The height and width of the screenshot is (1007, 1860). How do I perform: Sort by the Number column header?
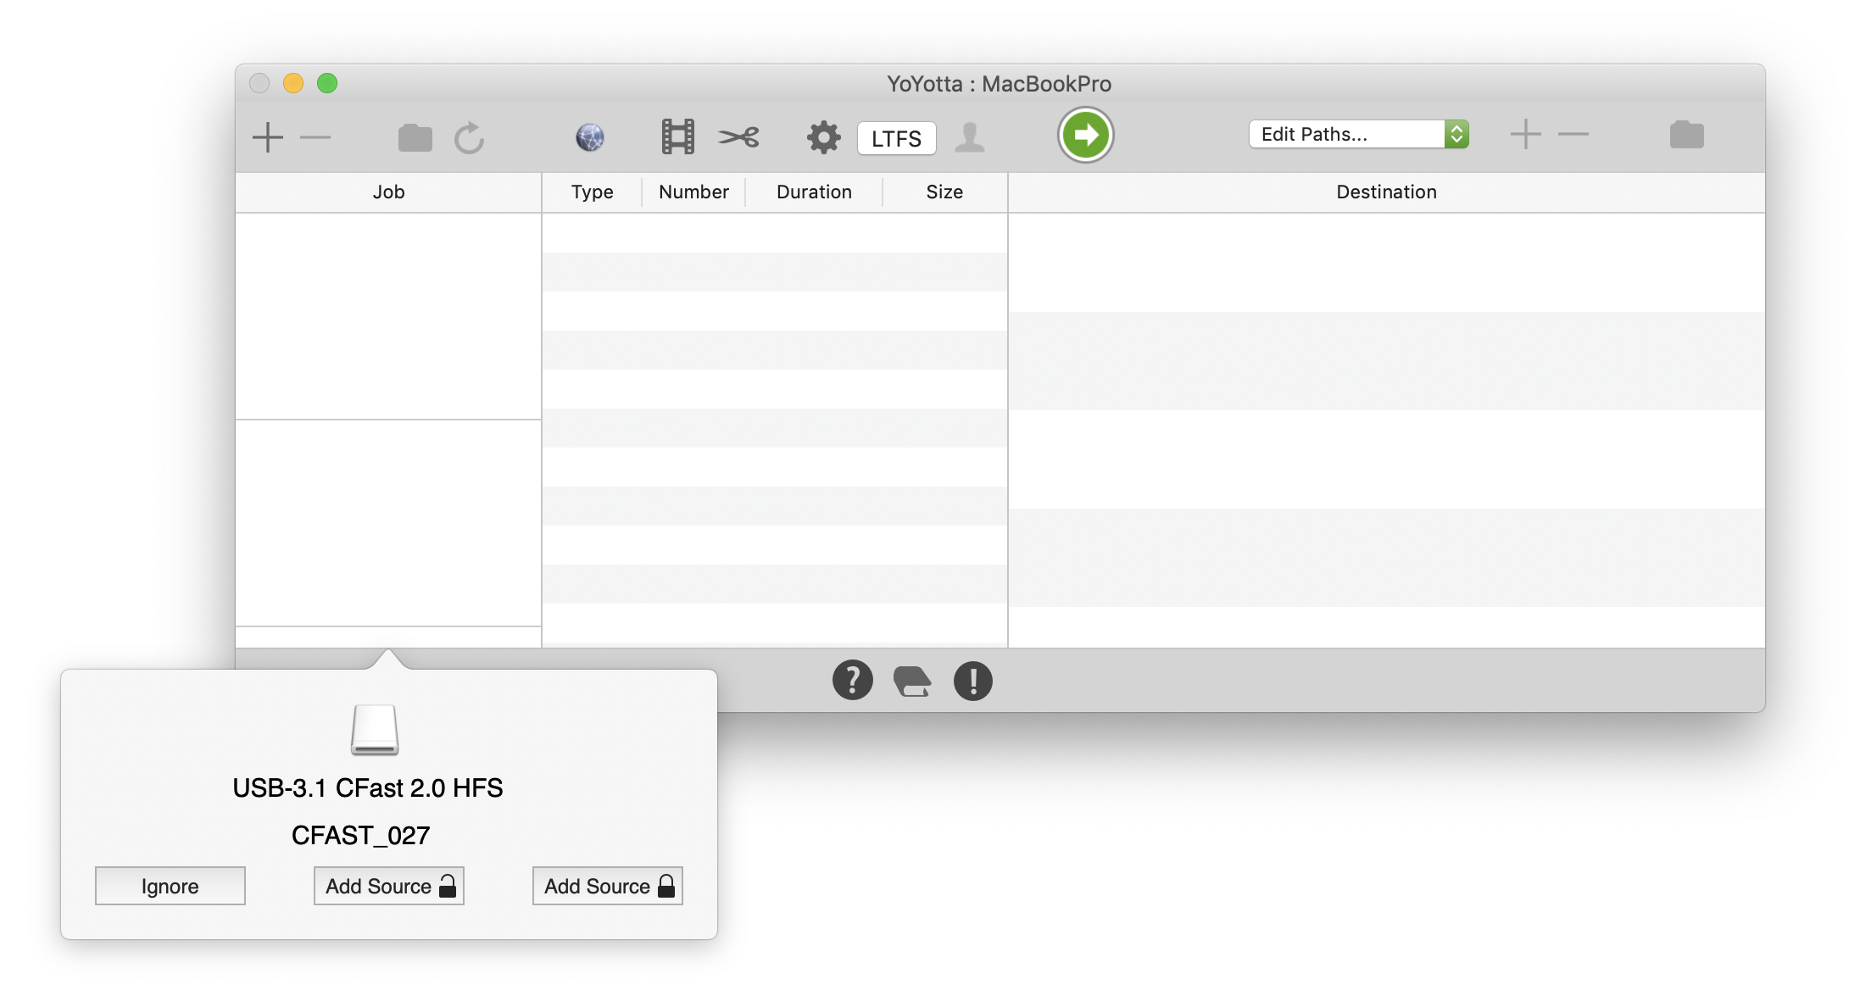click(693, 192)
